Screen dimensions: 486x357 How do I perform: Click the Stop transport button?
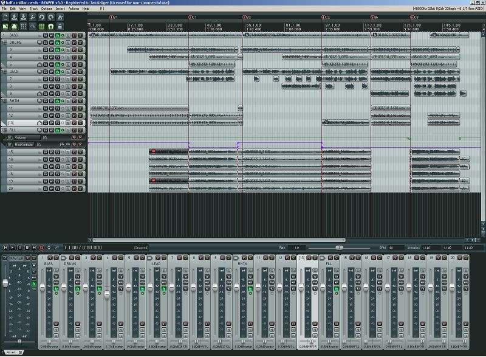pyautogui.click(x=27, y=248)
